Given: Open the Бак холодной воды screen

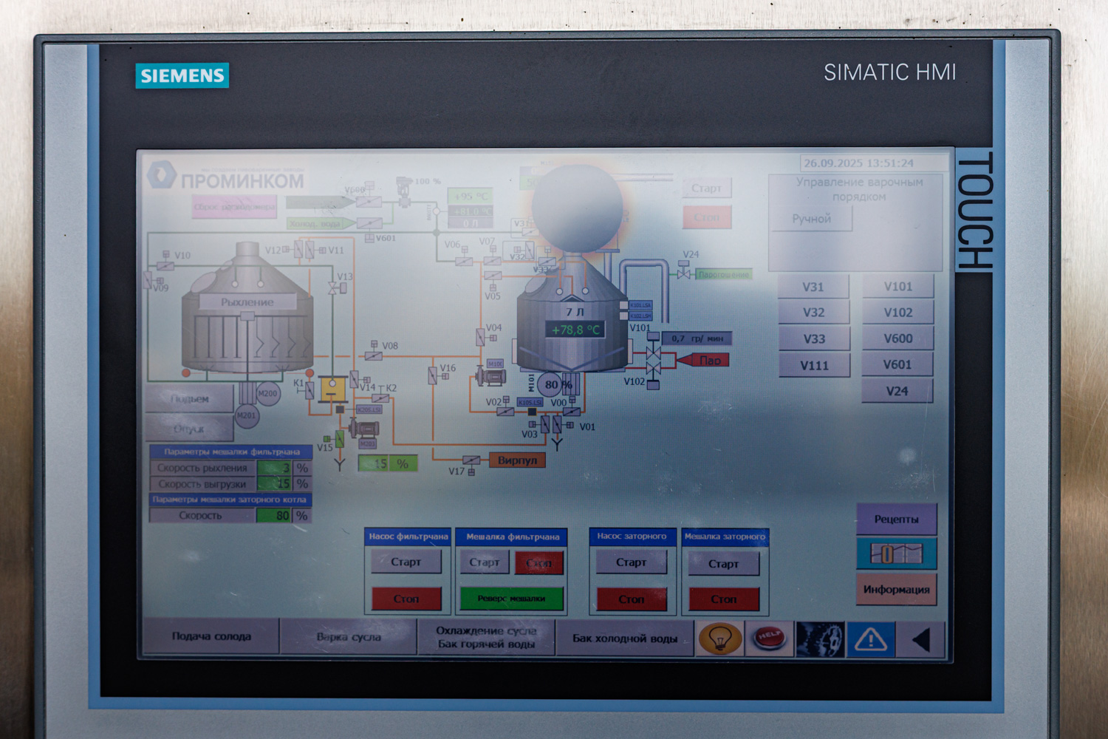Looking at the screenshot, I should pos(625,638).
